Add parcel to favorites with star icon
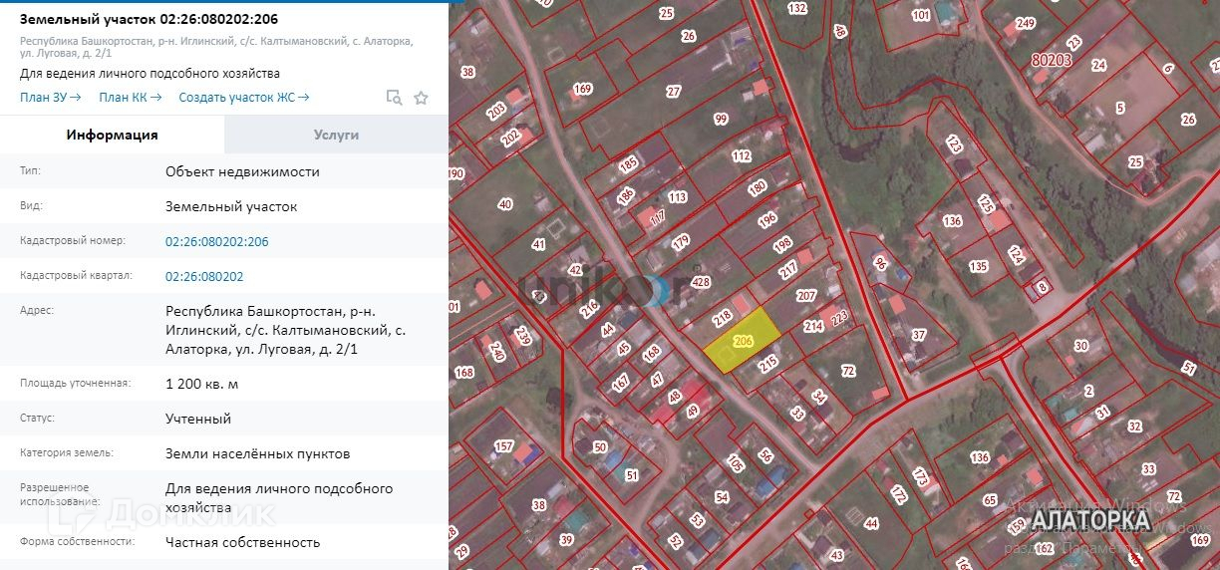 tap(421, 98)
